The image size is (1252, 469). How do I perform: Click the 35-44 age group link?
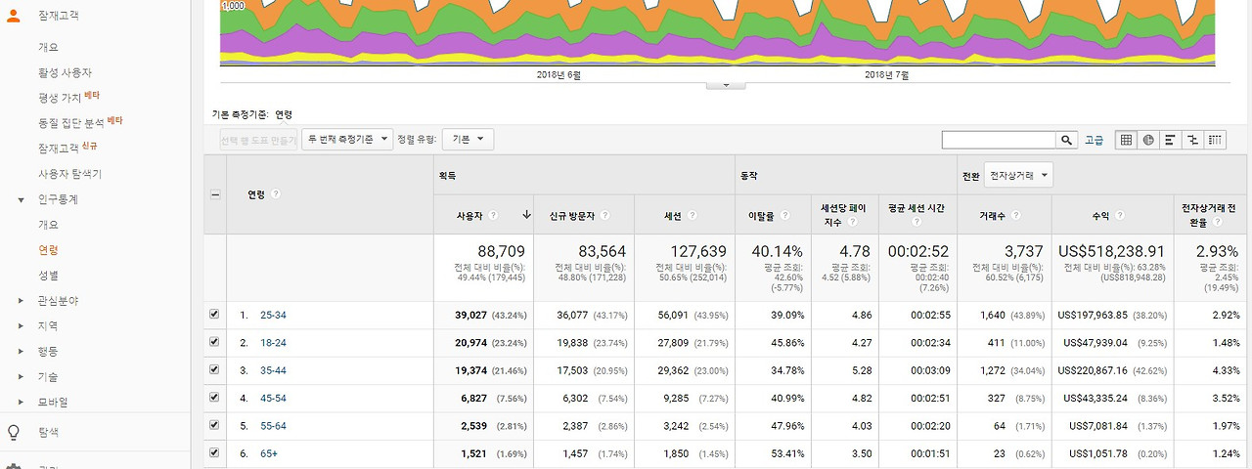coord(273,370)
